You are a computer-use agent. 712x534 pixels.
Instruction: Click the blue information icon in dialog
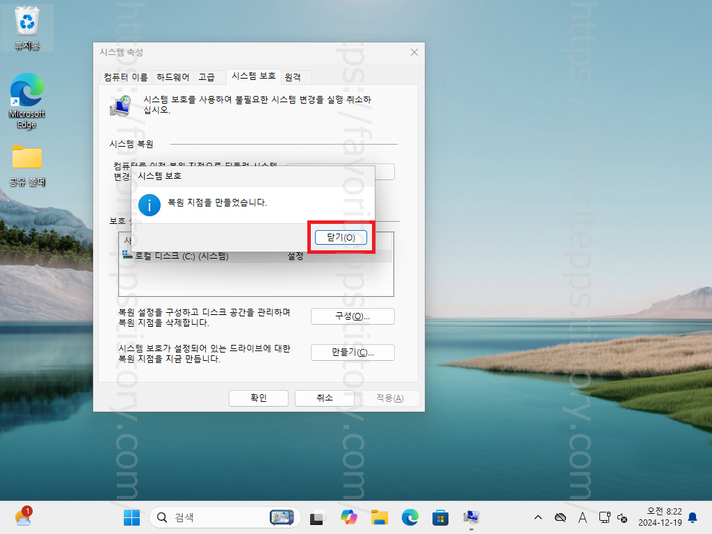coord(149,205)
